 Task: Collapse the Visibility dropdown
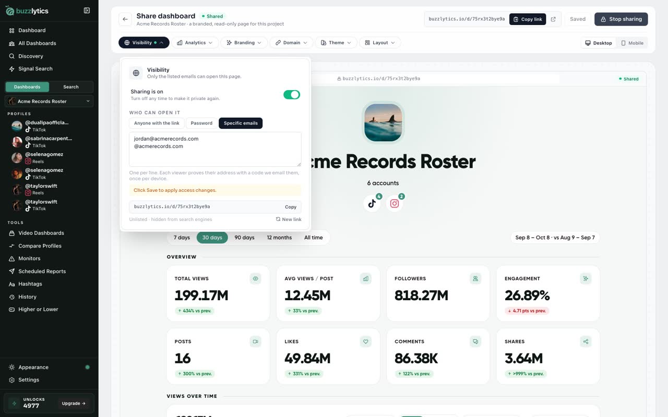click(144, 43)
